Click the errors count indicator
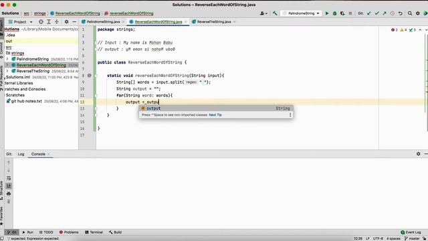 (x=395, y=29)
